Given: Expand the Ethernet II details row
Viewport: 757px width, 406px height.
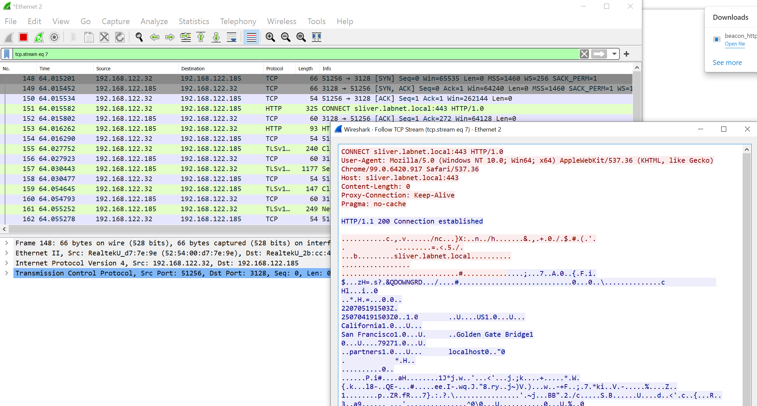Looking at the screenshot, I should pos(7,253).
